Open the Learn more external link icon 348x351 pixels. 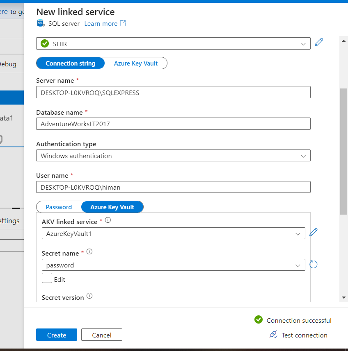click(x=123, y=23)
